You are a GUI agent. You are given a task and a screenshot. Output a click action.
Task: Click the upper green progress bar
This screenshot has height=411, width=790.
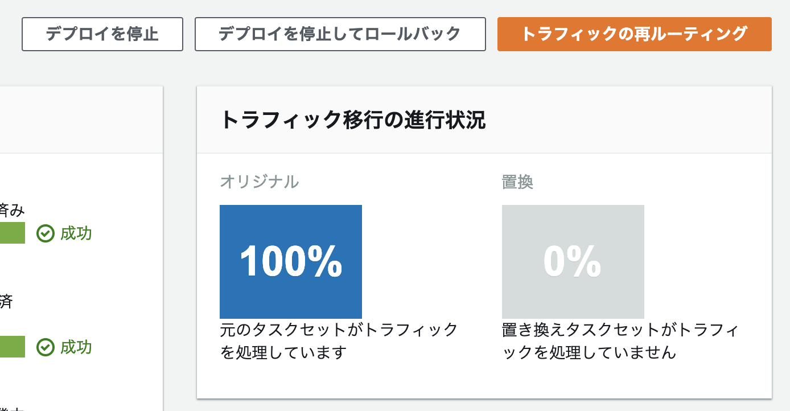click(x=12, y=233)
